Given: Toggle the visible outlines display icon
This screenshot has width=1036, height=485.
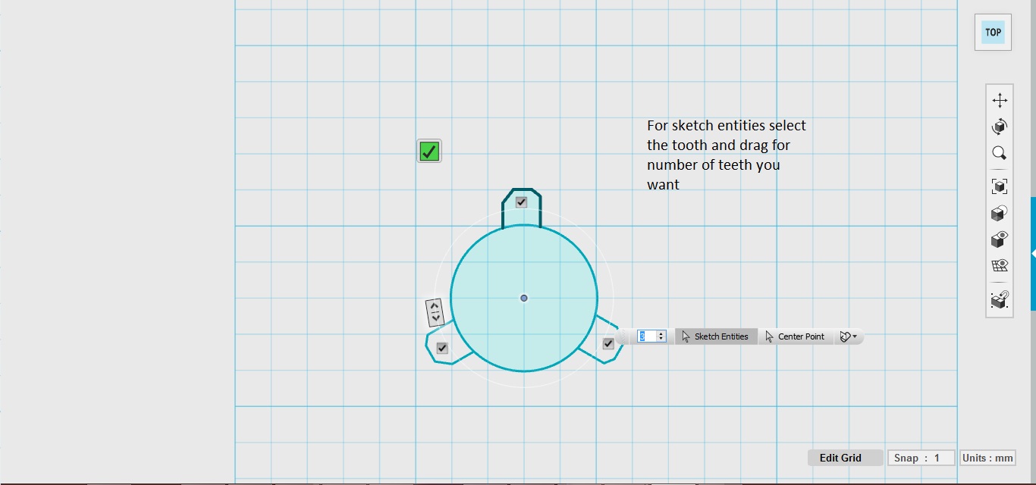Looking at the screenshot, I should point(1000,240).
